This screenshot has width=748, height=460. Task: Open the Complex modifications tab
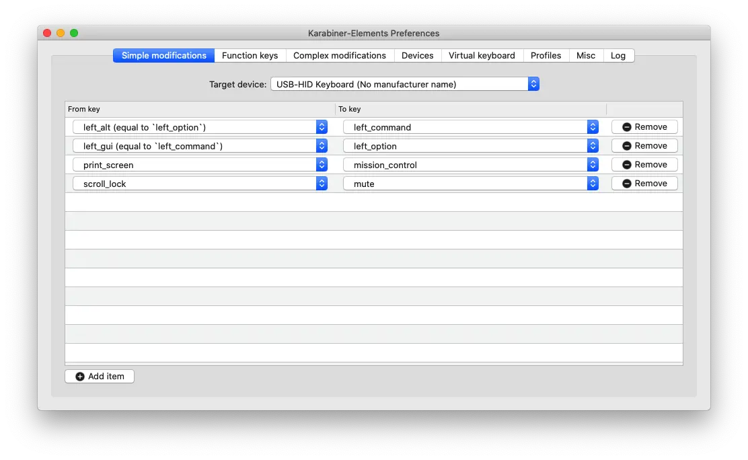[x=340, y=55]
